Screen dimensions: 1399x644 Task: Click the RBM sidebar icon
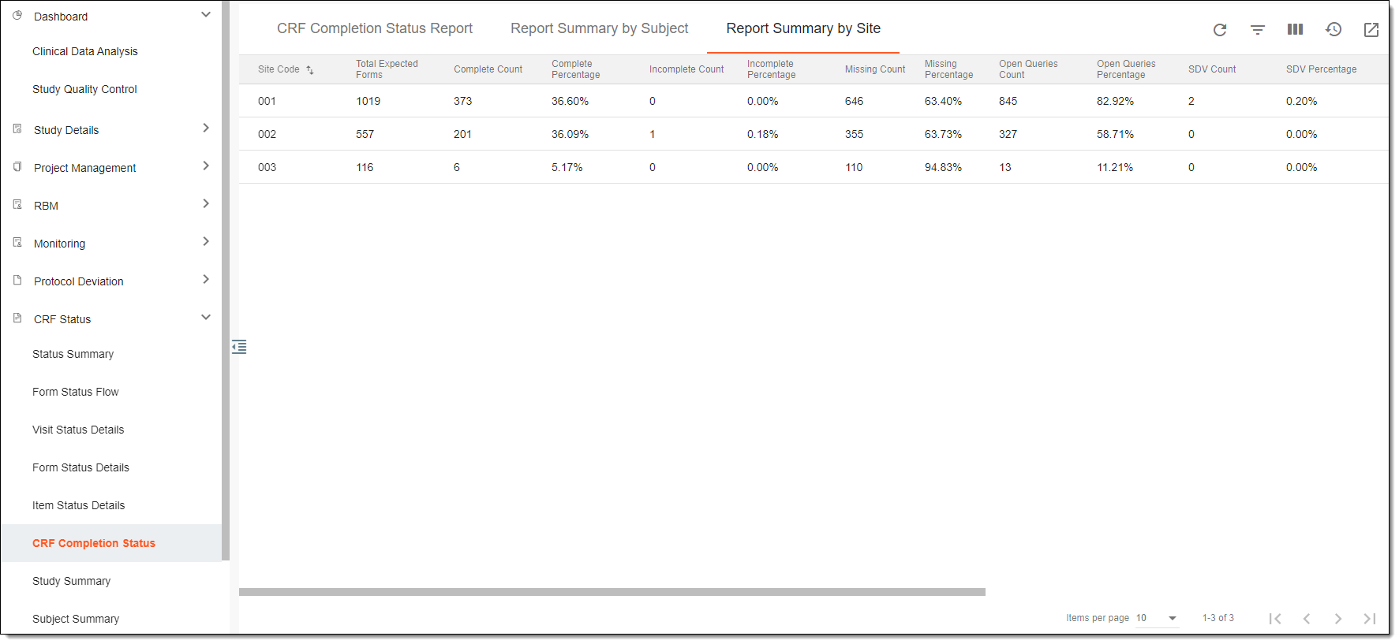[17, 204]
